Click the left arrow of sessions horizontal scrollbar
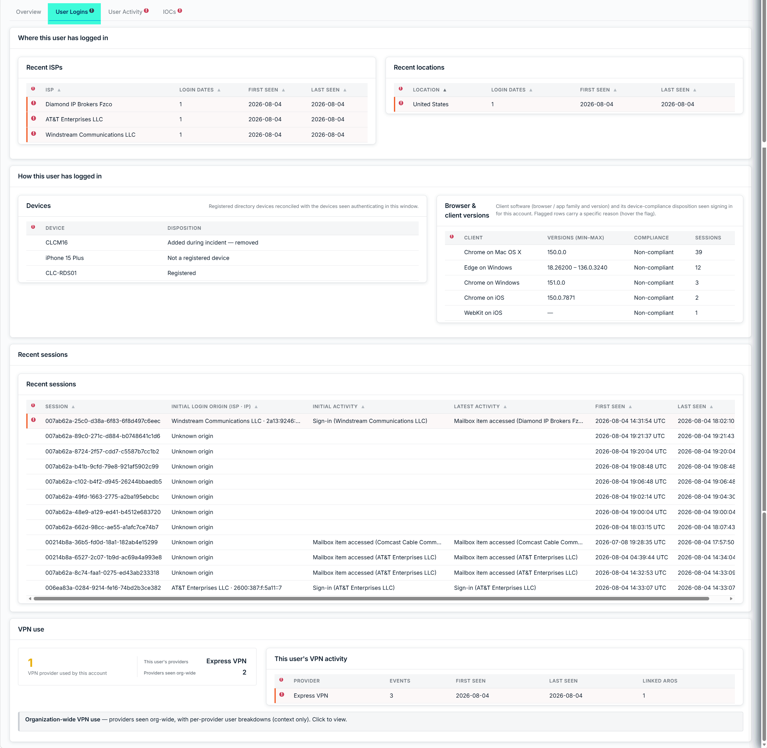767x748 pixels. point(30,599)
